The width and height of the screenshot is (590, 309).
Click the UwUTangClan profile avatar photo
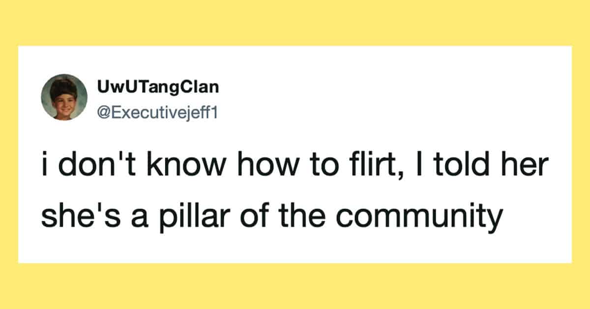tap(64, 97)
